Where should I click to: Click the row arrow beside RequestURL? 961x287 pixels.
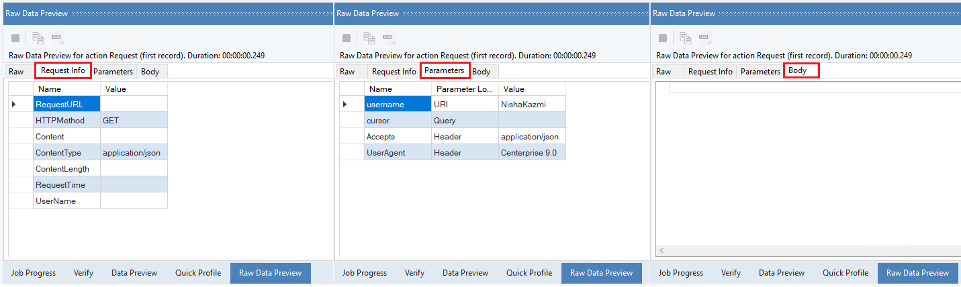point(13,104)
